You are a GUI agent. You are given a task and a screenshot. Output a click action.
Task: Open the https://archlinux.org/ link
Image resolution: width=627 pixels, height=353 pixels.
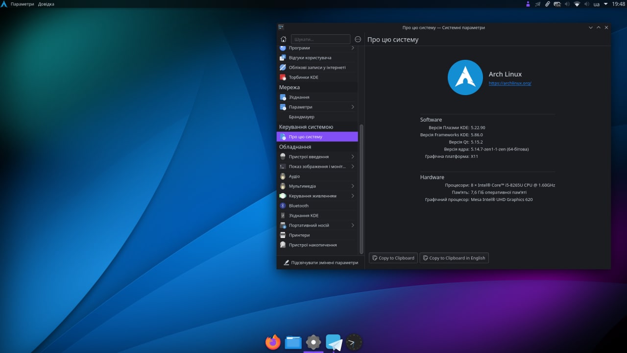[510, 83]
